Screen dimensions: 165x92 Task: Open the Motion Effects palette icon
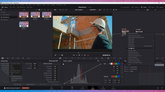tap(28, 58)
